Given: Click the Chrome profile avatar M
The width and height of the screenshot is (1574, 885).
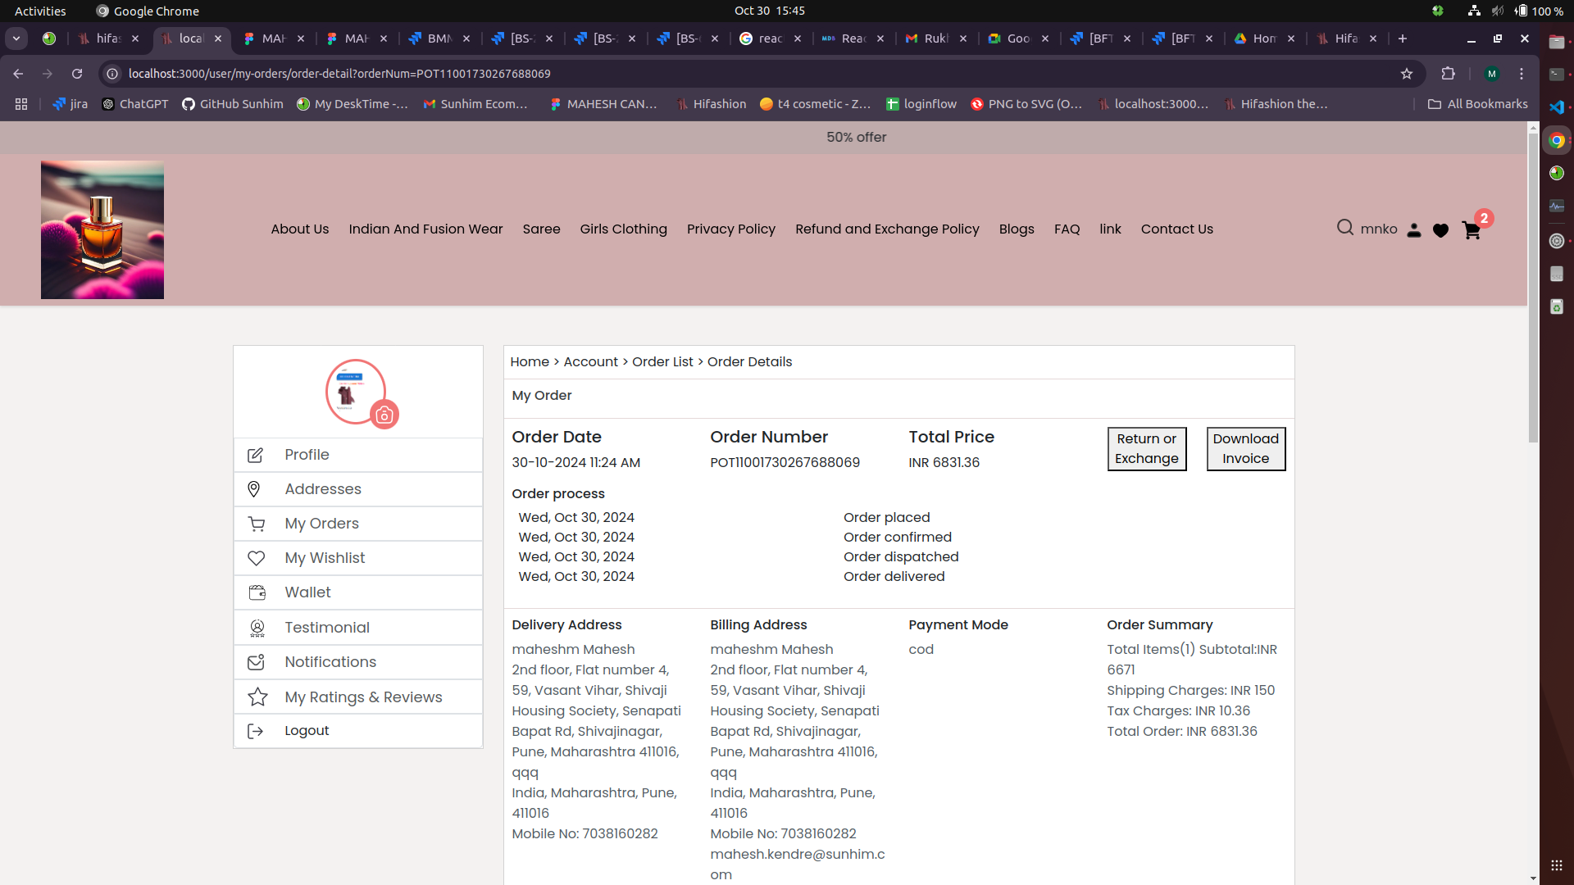Looking at the screenshot, I should click(x=1492, y=74).
